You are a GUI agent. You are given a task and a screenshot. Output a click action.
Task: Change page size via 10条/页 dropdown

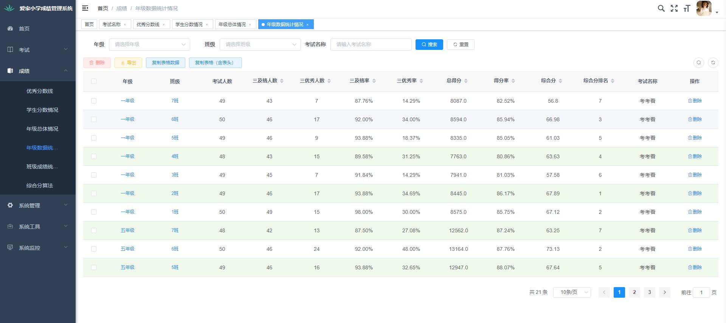(572, 292)
